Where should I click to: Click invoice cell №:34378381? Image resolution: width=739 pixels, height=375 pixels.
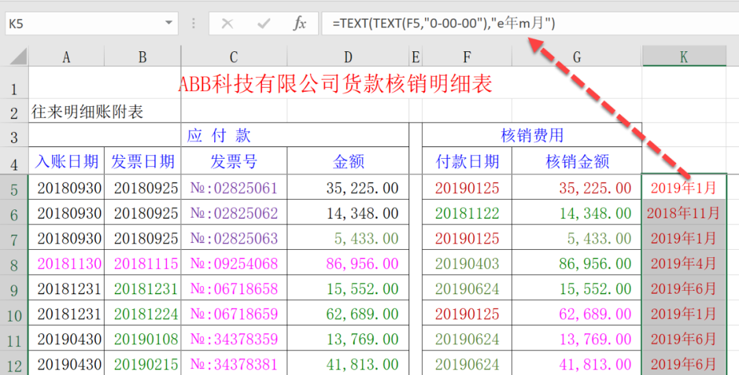(234, 364)
